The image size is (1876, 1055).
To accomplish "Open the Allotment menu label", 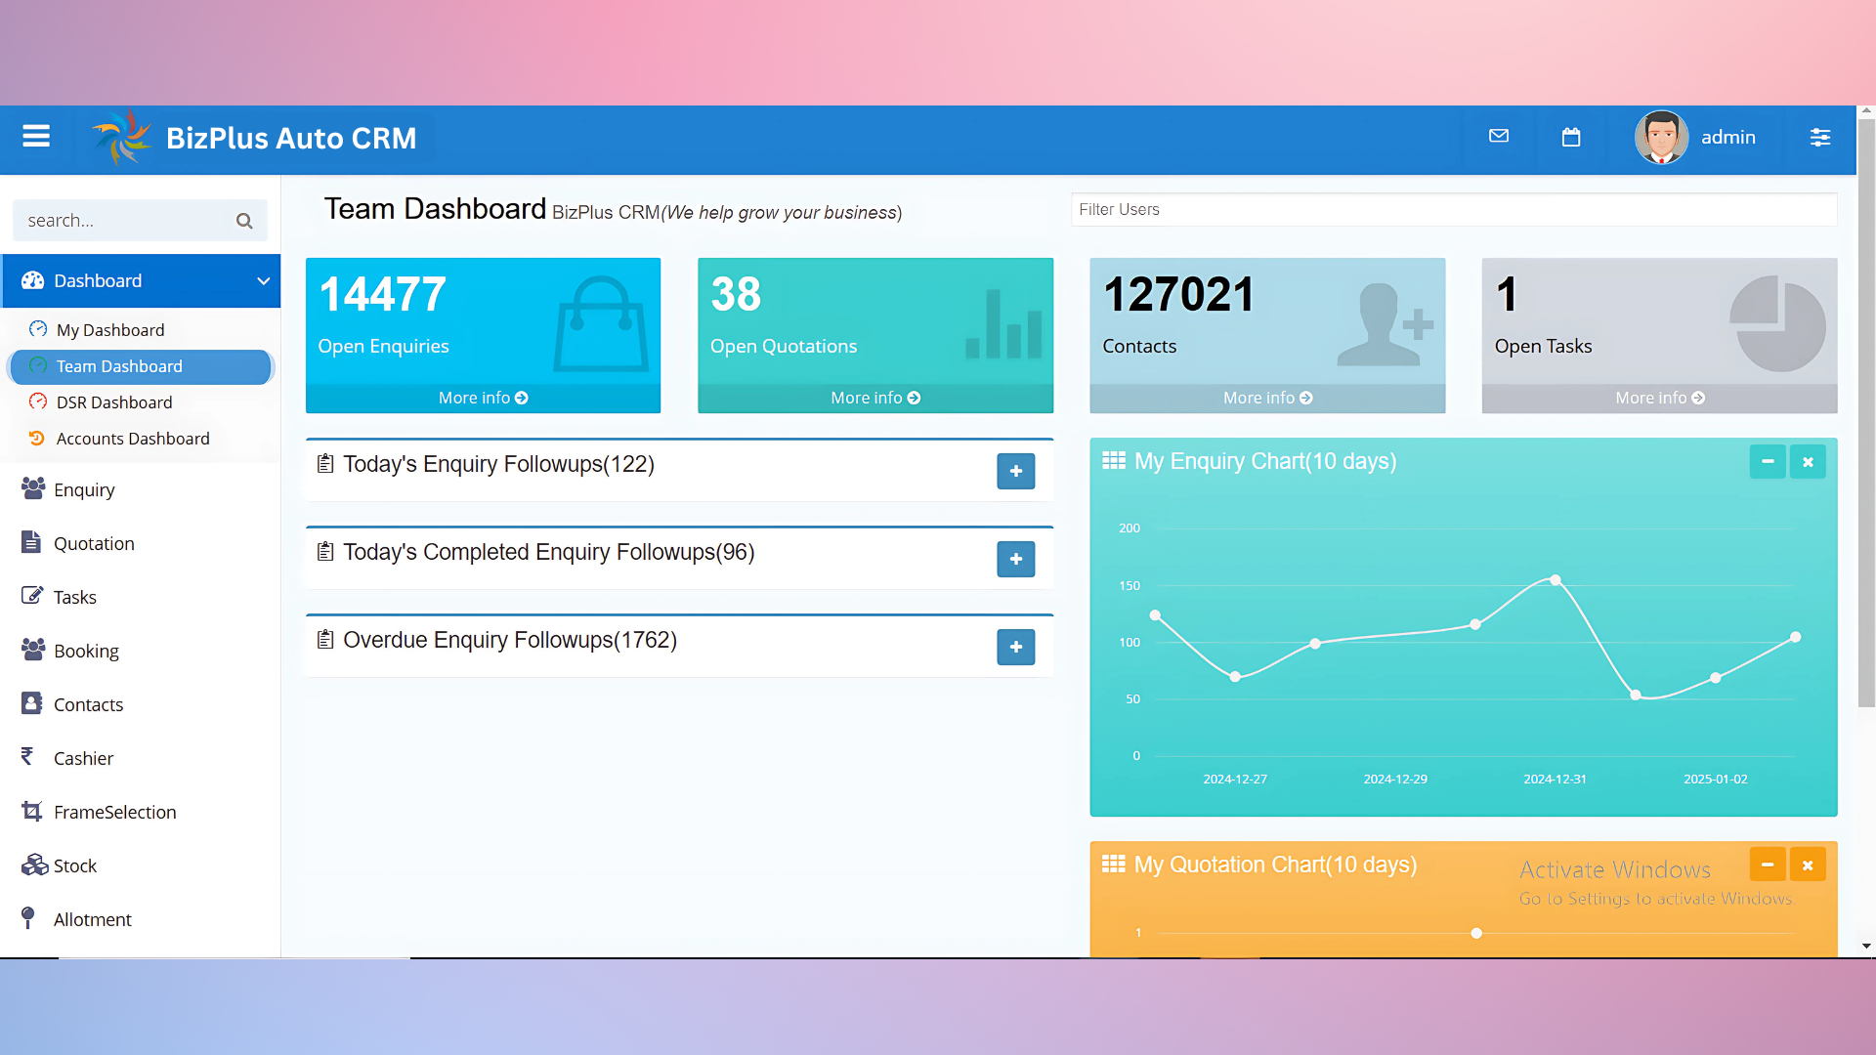I will coord(93,919).
